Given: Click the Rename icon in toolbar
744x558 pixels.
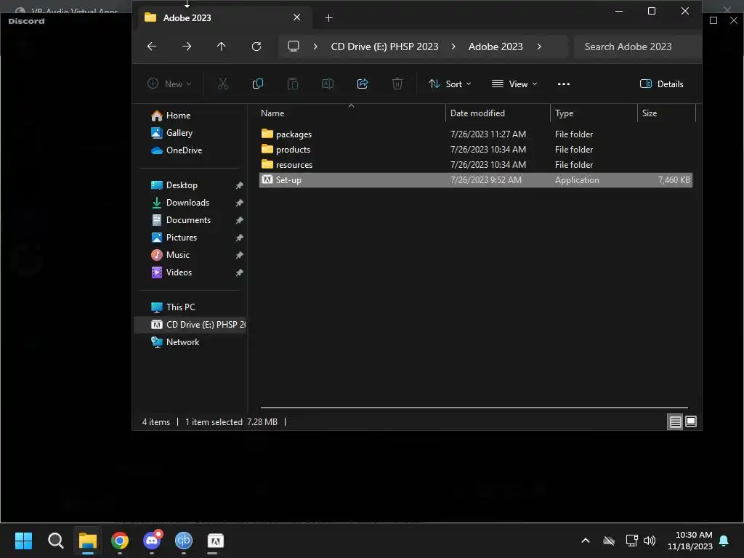Looking at the screenshot, I should point(328,84).
